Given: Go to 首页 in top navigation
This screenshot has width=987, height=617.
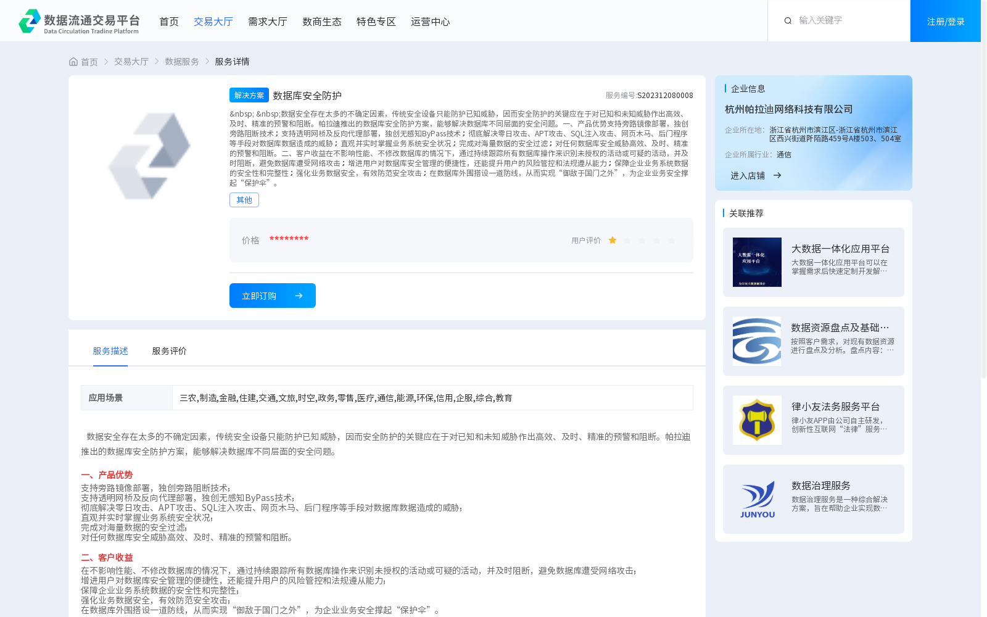Looking at the screenshot, I should pos(169,22).
